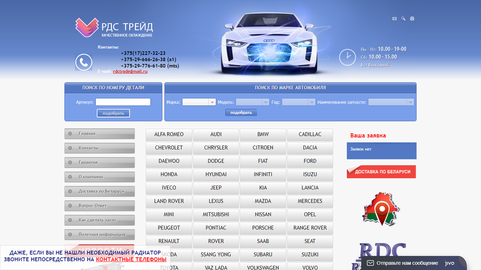Select the CHRYSLER brand button

[x=216, y=148]
